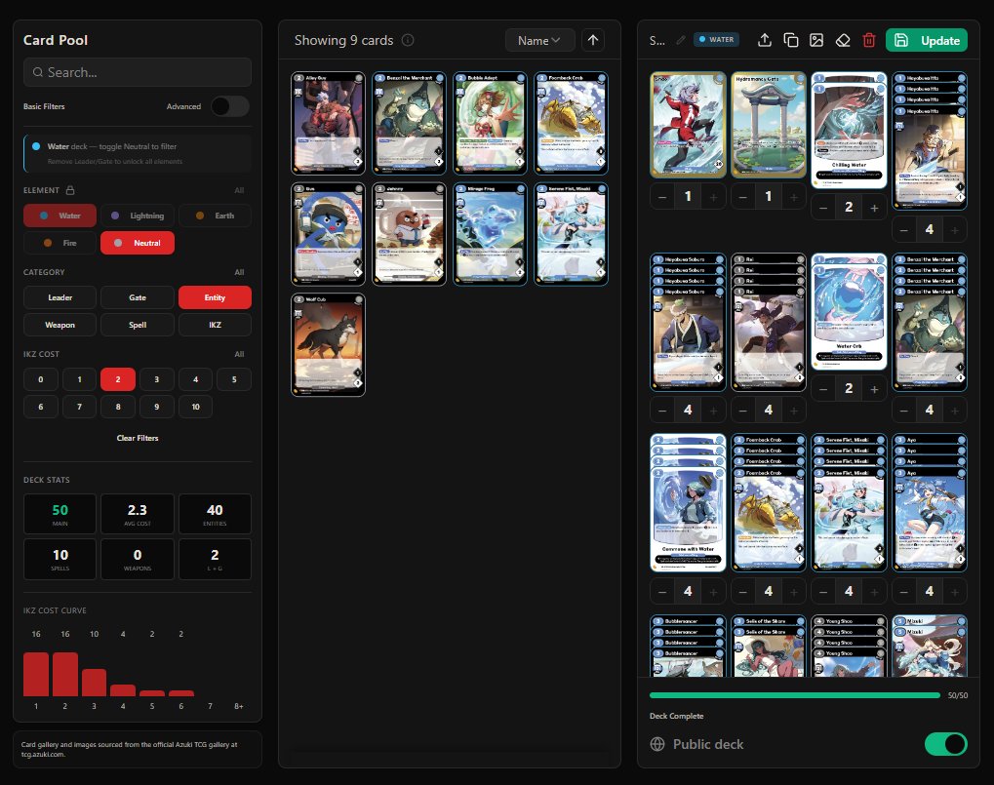Click the Gus card thumbnail

(328, 234)
